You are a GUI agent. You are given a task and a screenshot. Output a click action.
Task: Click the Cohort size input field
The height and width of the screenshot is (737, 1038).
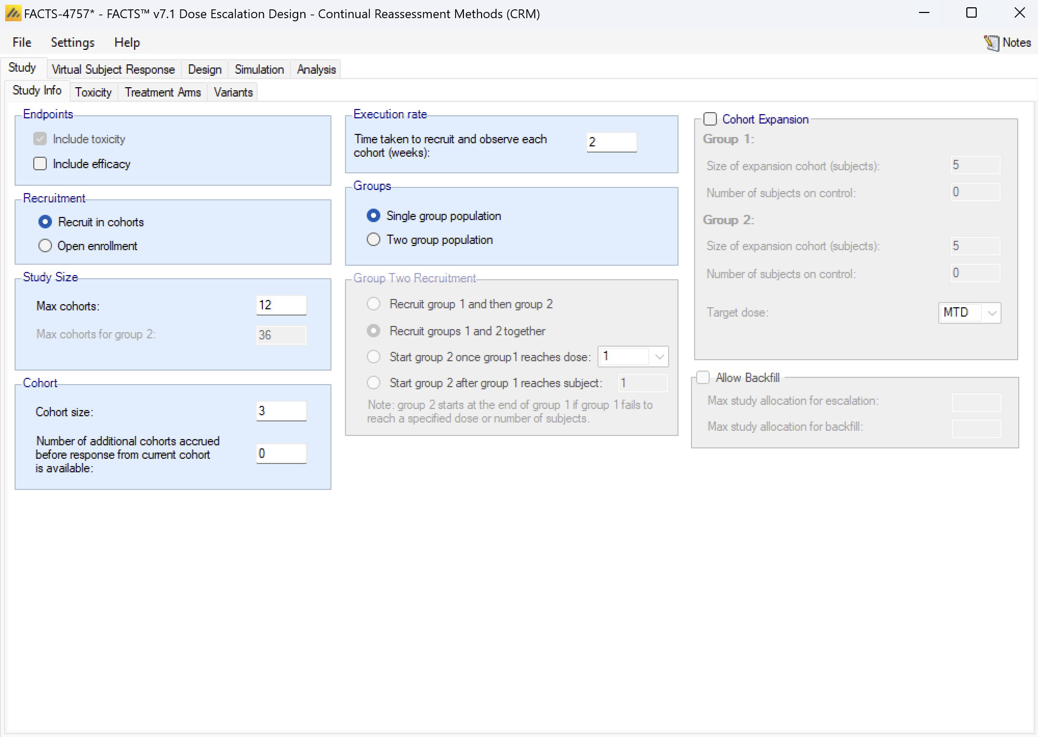(x=281, y=411)
